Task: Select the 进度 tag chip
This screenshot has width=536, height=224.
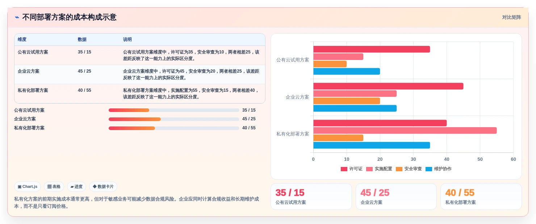Action: 76,187
